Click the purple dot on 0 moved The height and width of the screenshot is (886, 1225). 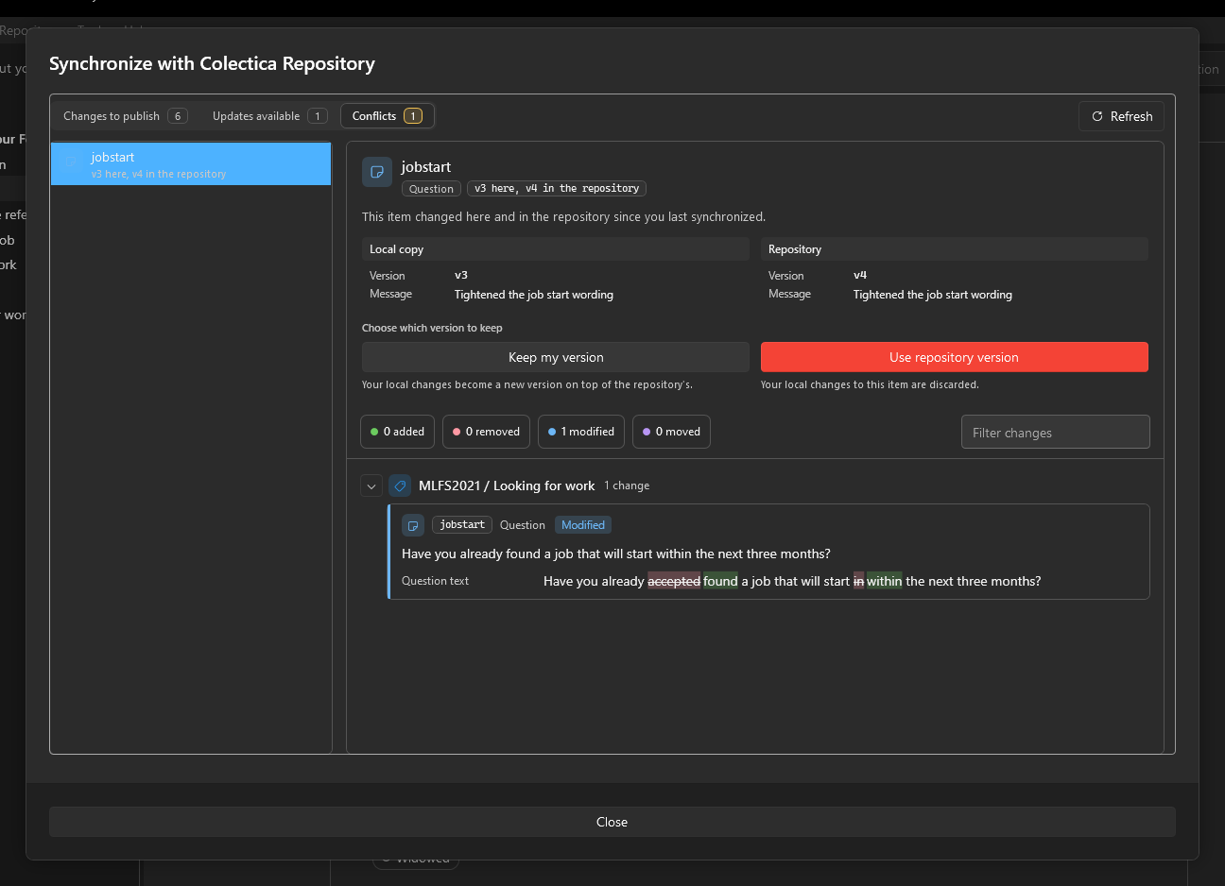pos(647,432)
